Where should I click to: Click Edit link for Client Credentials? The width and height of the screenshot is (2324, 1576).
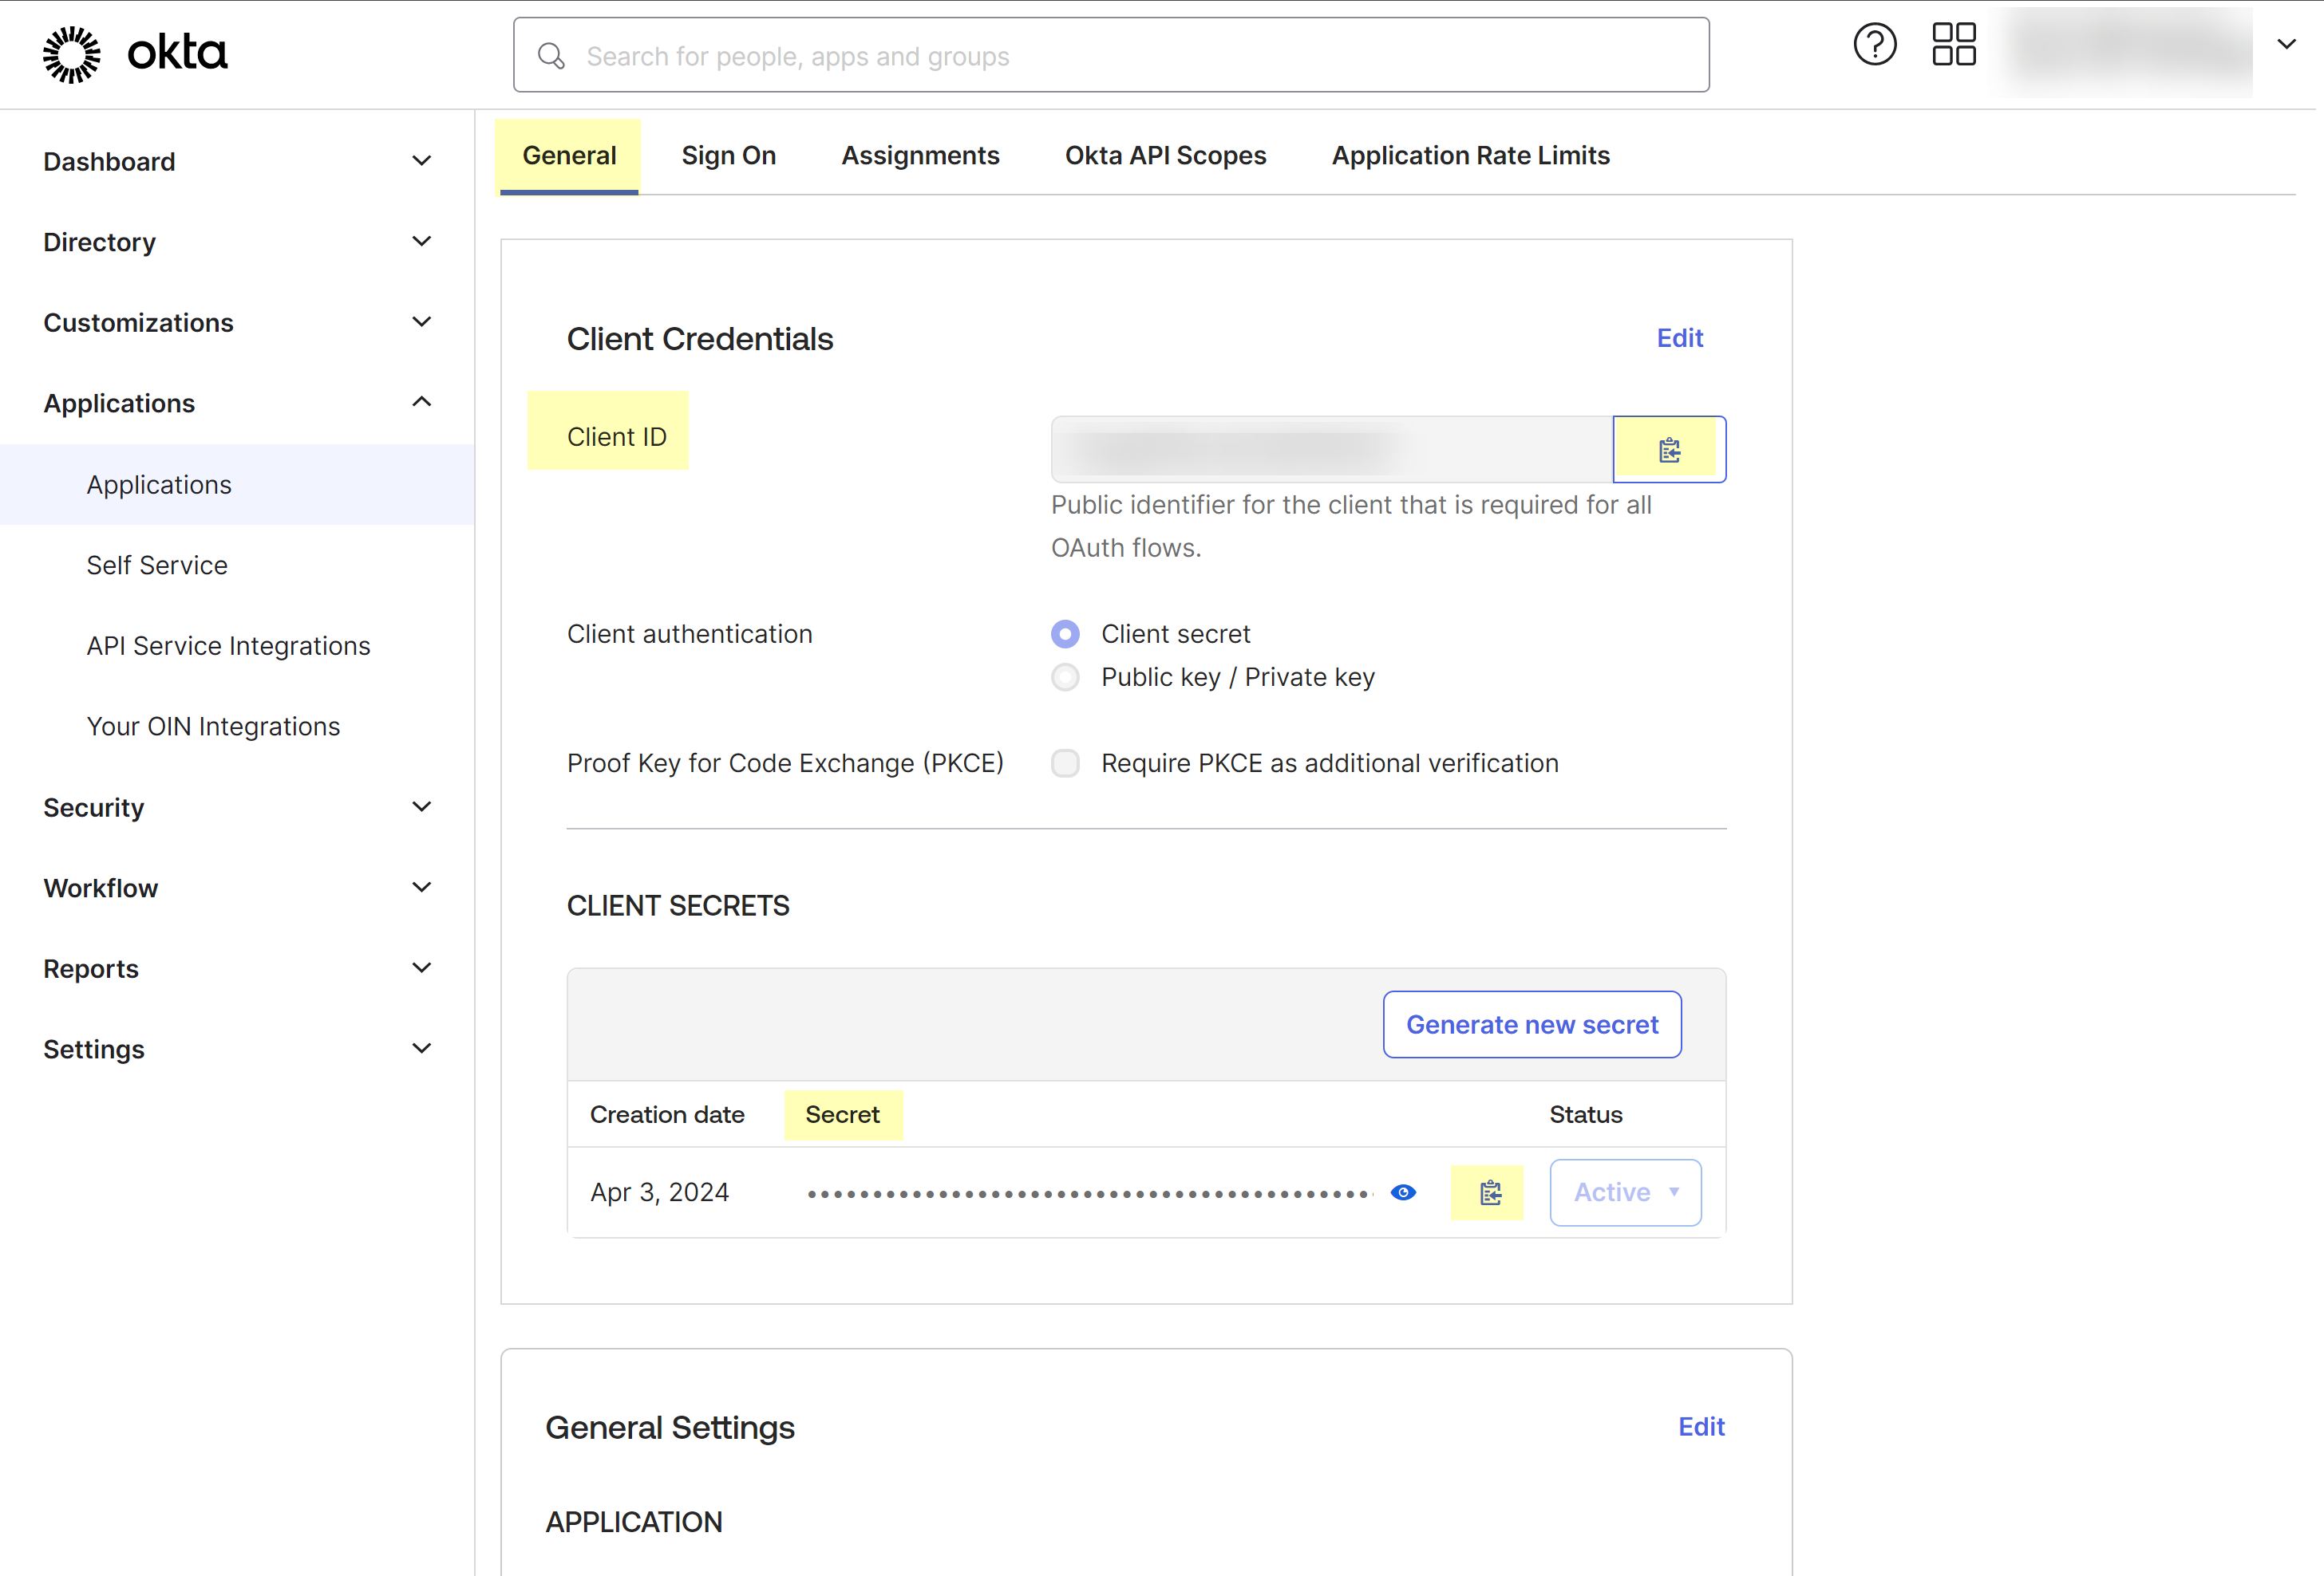coord(1679,338)
